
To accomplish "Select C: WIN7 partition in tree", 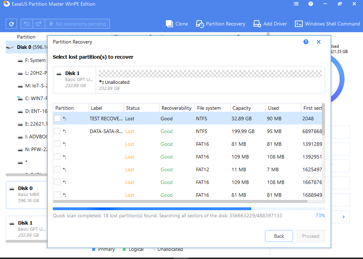I will 32,98.
